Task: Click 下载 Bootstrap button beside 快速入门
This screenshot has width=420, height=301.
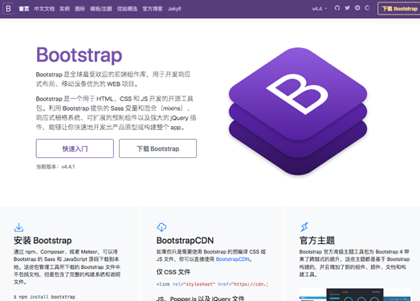Action: point(157,148)
